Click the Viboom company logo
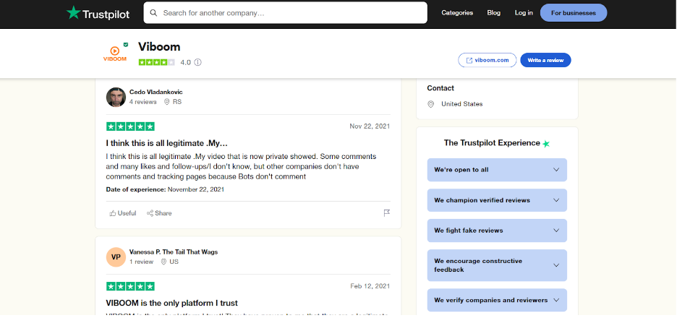Viewport: 677px width, 331px height. tap(114, 54)
